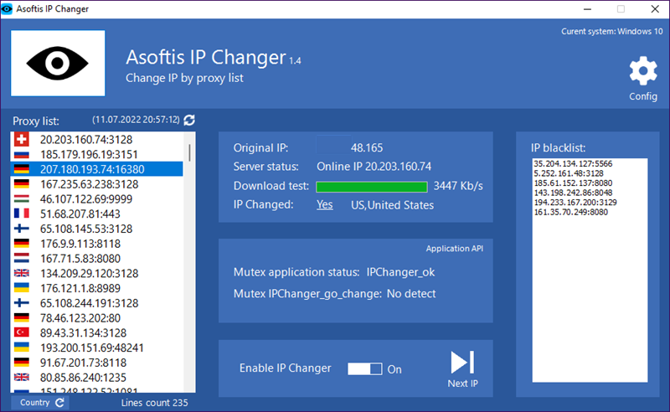670x412 pixels.
Task: Select proxy 46.107.122.69:9999
Action: point(96,199)
